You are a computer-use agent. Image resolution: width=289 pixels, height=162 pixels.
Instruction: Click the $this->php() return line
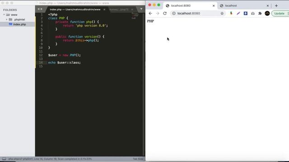tap(81, 40)
